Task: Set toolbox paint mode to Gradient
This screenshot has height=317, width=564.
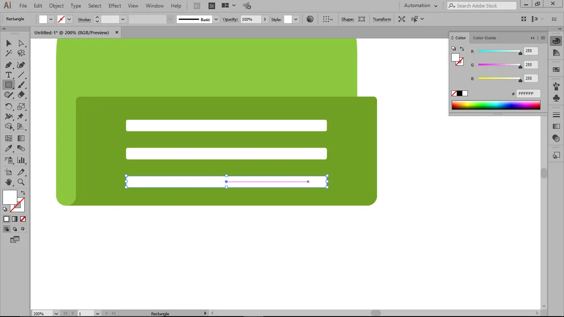Action: 15,219
